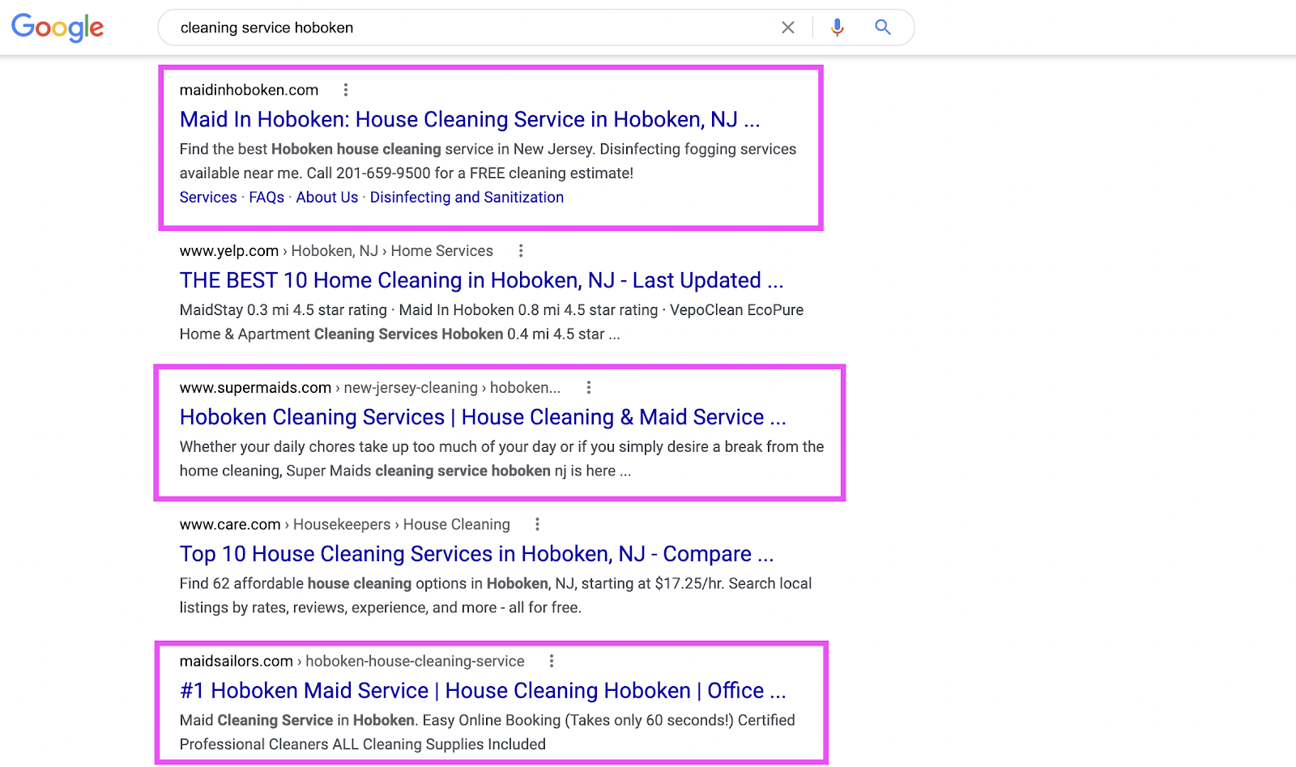
Task: Open the Services sitelink under Maid In Hoboken
Action: 208,198
